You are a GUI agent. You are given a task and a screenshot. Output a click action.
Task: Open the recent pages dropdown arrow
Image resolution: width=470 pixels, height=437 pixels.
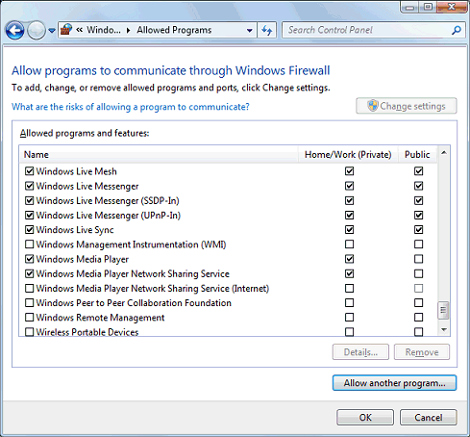tap(52, 31)
